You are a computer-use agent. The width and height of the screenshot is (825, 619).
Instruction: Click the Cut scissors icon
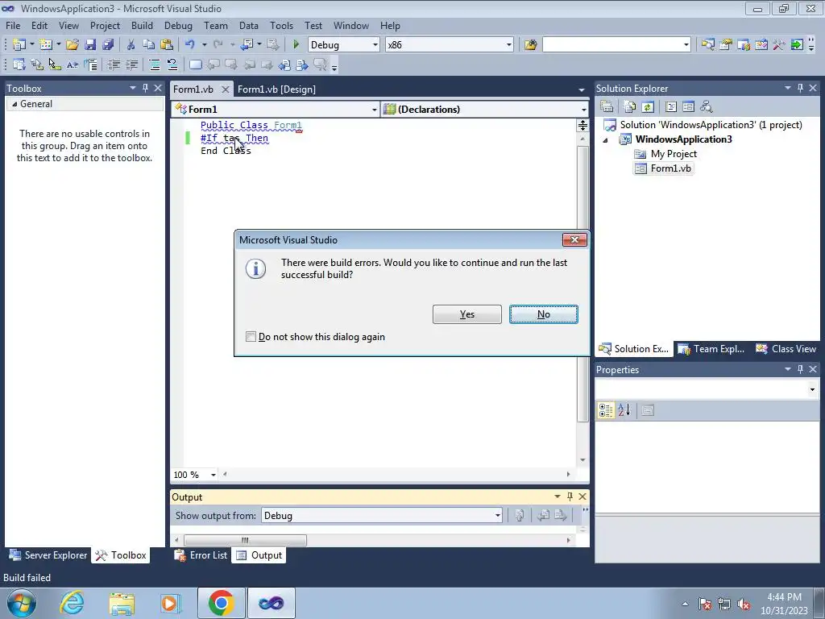tap(131, 45)
